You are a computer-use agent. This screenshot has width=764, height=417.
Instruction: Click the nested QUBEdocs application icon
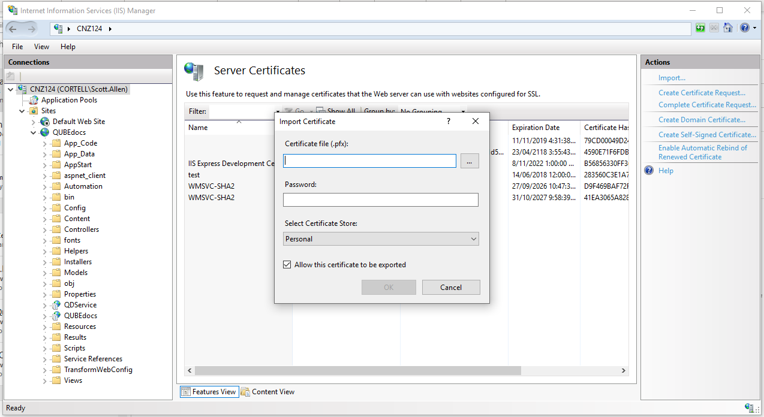(56, 316)
